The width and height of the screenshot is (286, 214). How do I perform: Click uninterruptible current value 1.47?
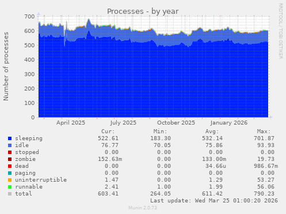click(x=112, y=180)
